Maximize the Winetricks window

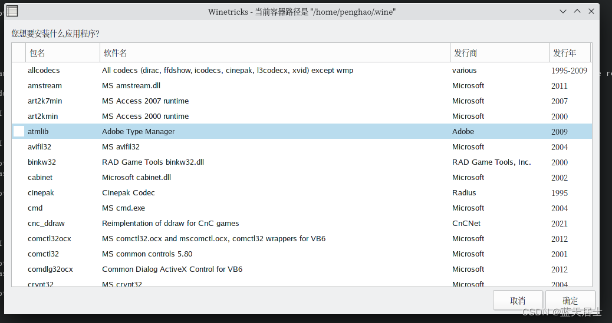tap(577, 11)
